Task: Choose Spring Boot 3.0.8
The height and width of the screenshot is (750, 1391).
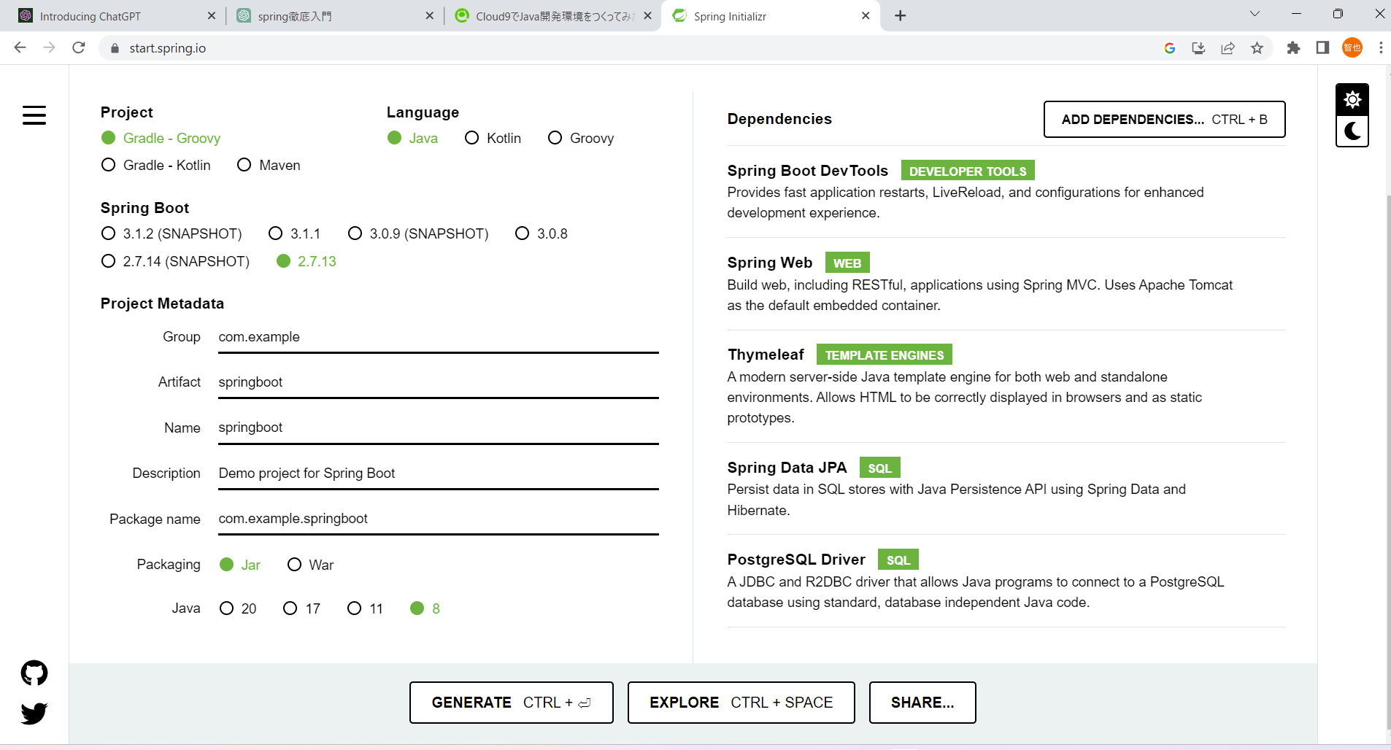Action: [x=542, y=233]
